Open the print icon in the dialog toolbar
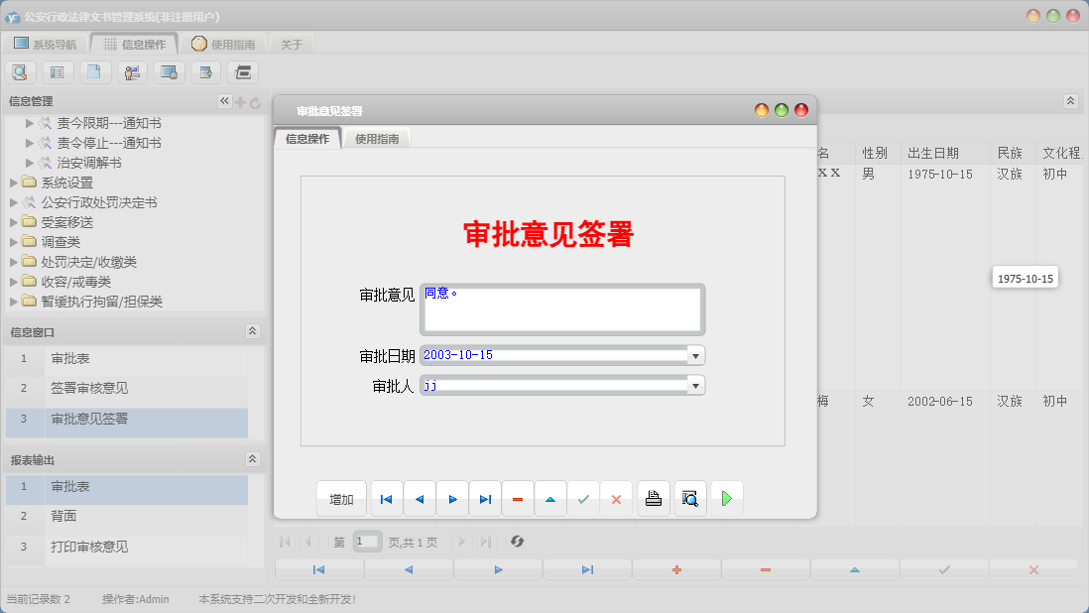 [x=654, y=498]
